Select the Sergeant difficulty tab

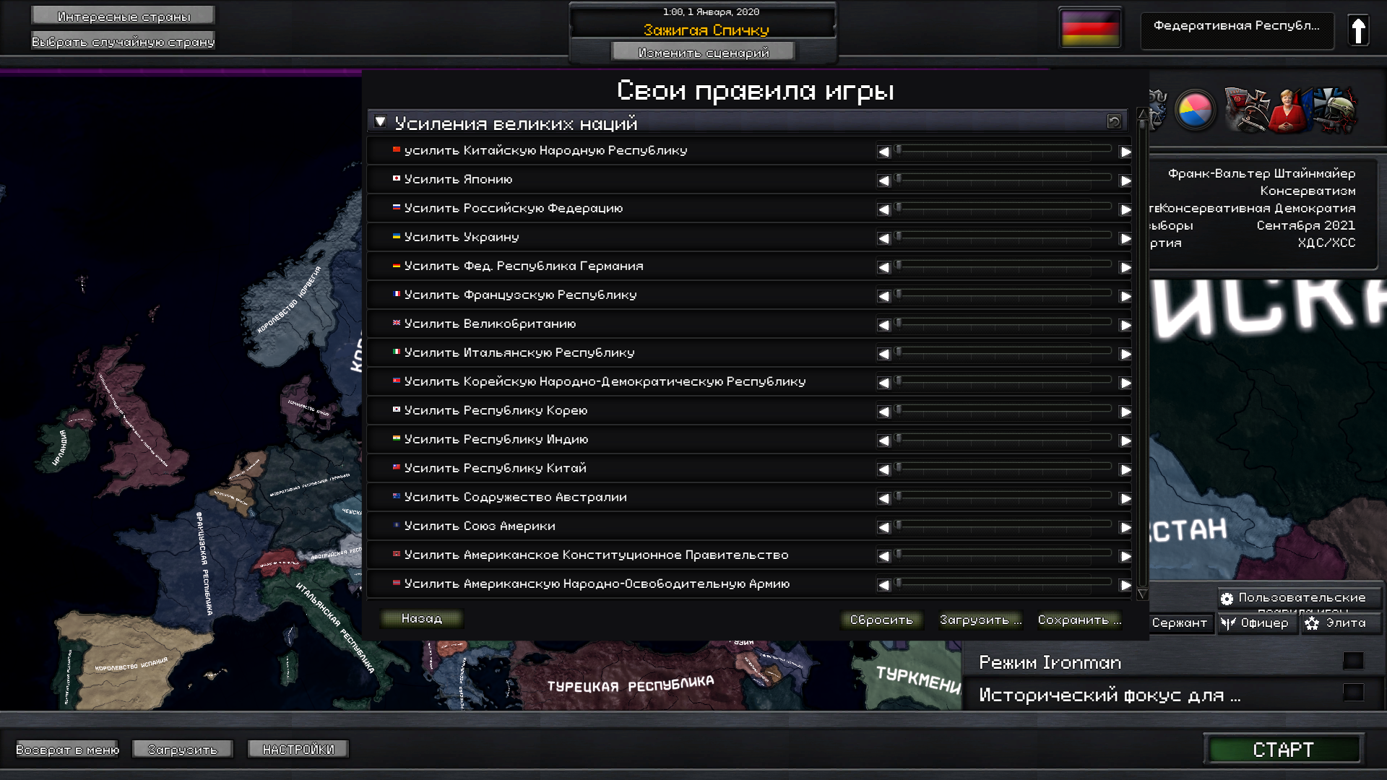coord(1179,623)
